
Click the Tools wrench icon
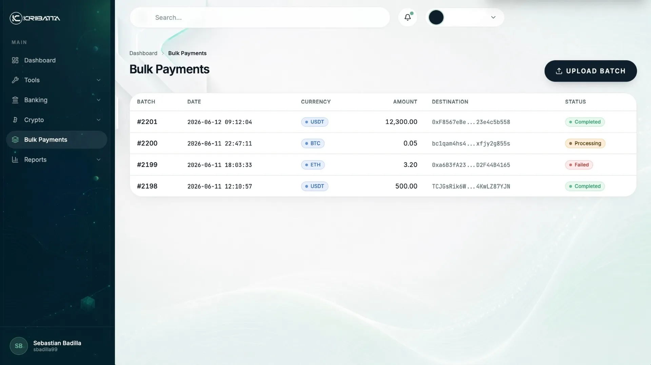[15, 80]
